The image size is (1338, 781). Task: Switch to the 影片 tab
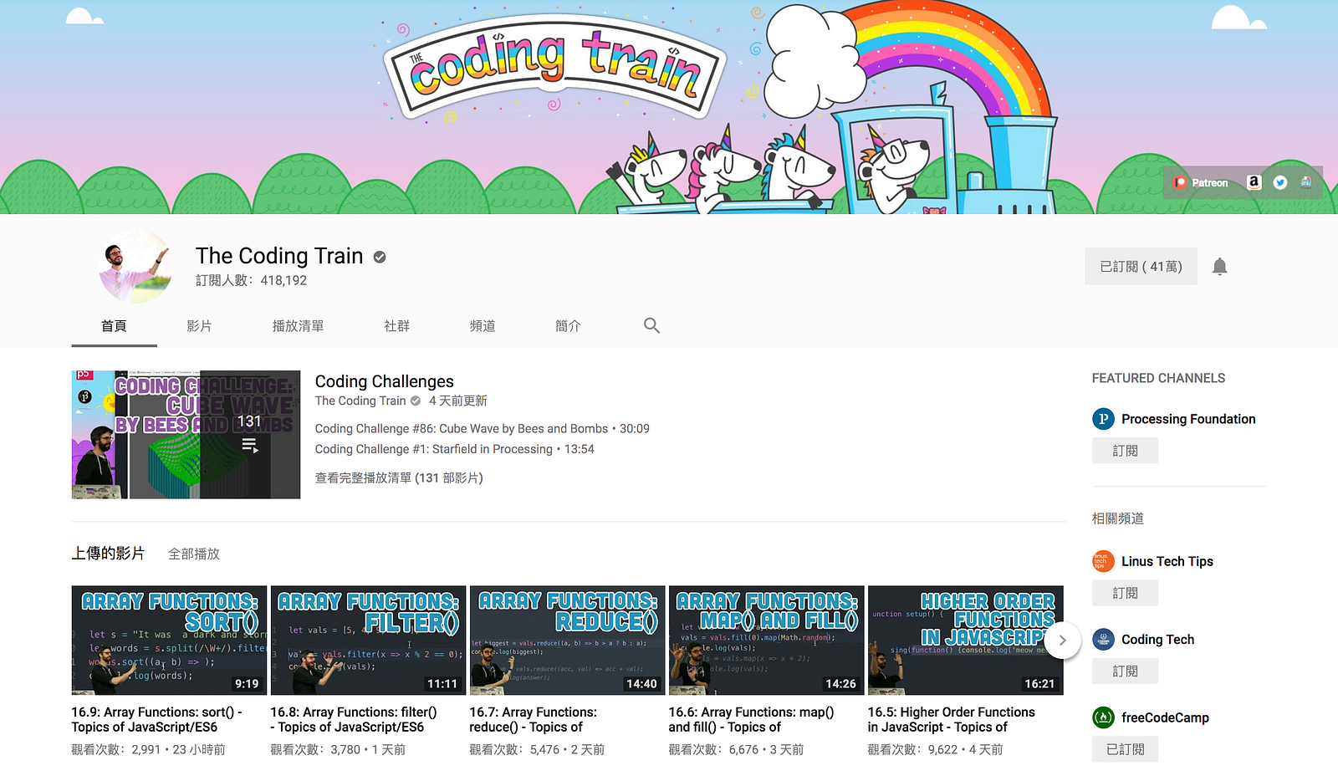point(199,326)
